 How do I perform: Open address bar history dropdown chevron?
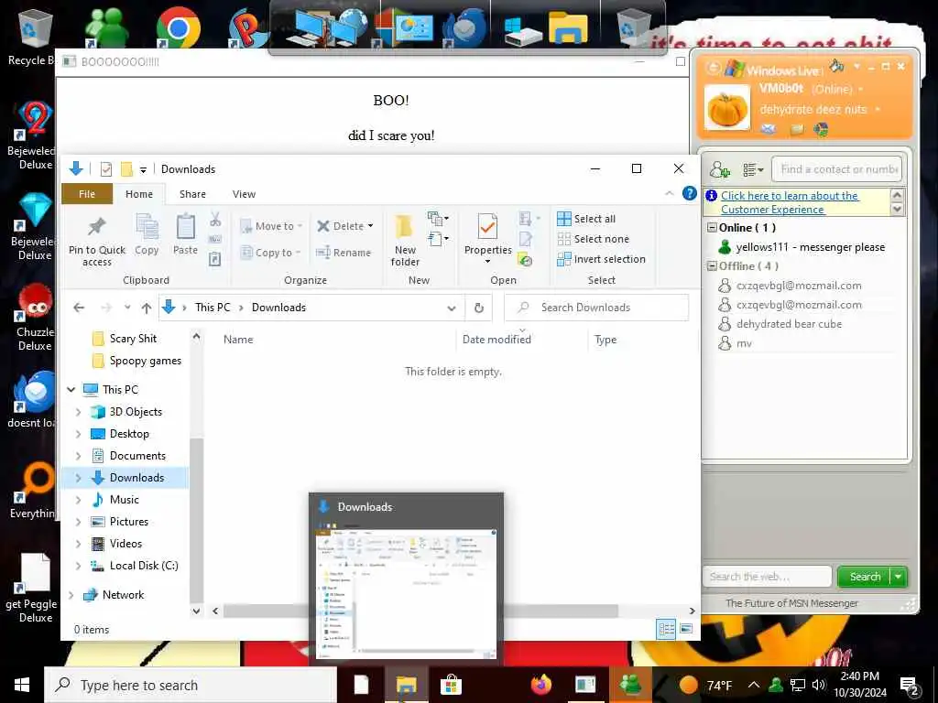tap(451, 308)
